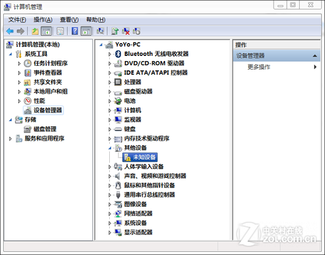Screen dimensions: 325x255
Task: Click the uninstall device red X icon
Action: pos(125,31)
